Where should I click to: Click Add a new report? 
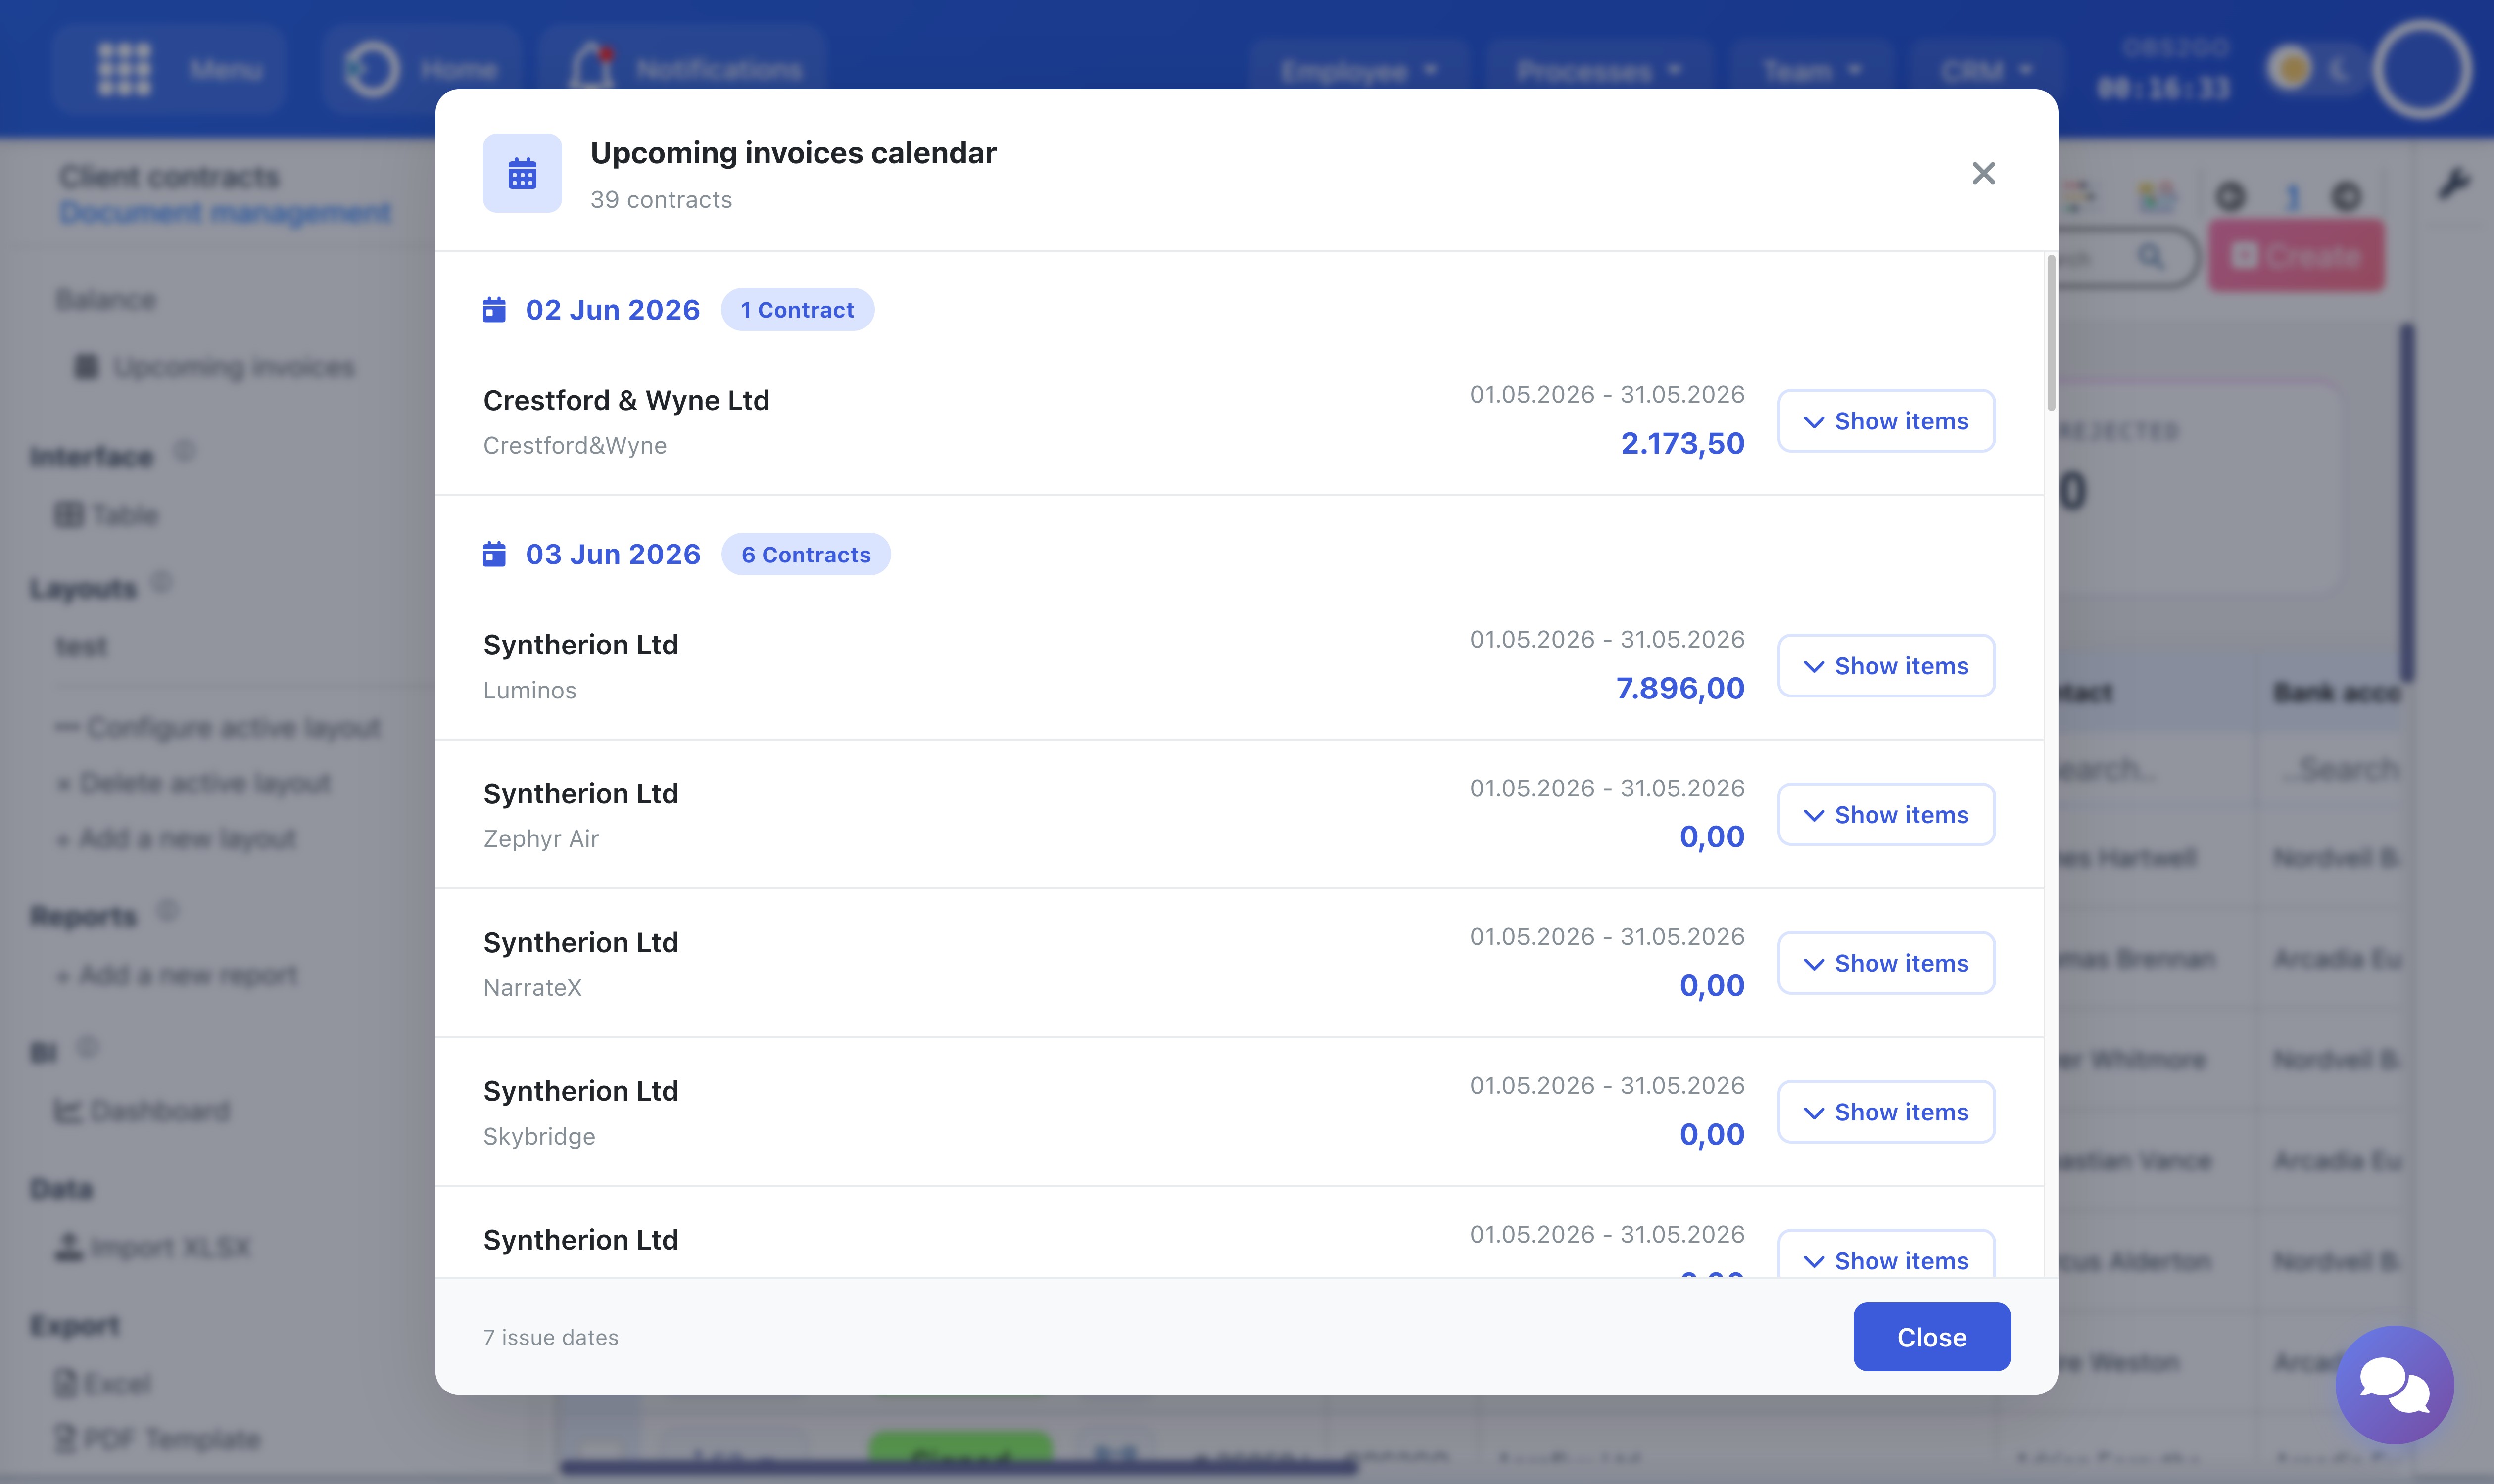[x=176, y=974]
